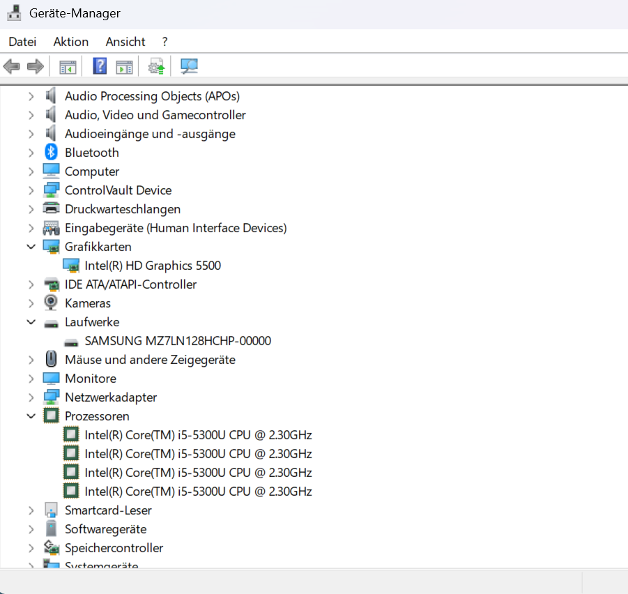This screenshot has width=628, height=594.
Task: Select SAMSUNG MZ7LN128HCHP-00000 drive
Action: 178,341
